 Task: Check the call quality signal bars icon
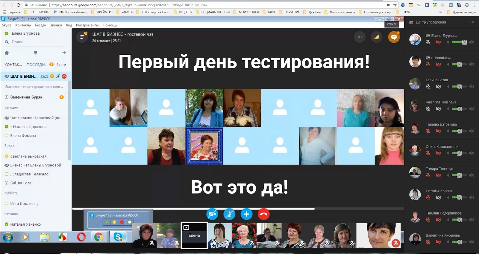tap(377, 37)
